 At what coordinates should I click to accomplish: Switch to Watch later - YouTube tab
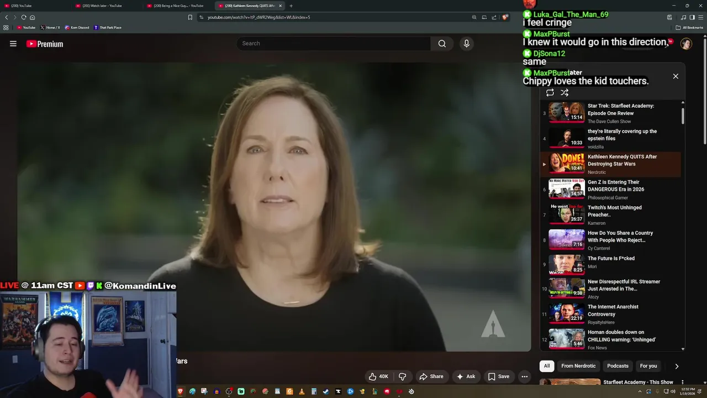tap(108, 6)
